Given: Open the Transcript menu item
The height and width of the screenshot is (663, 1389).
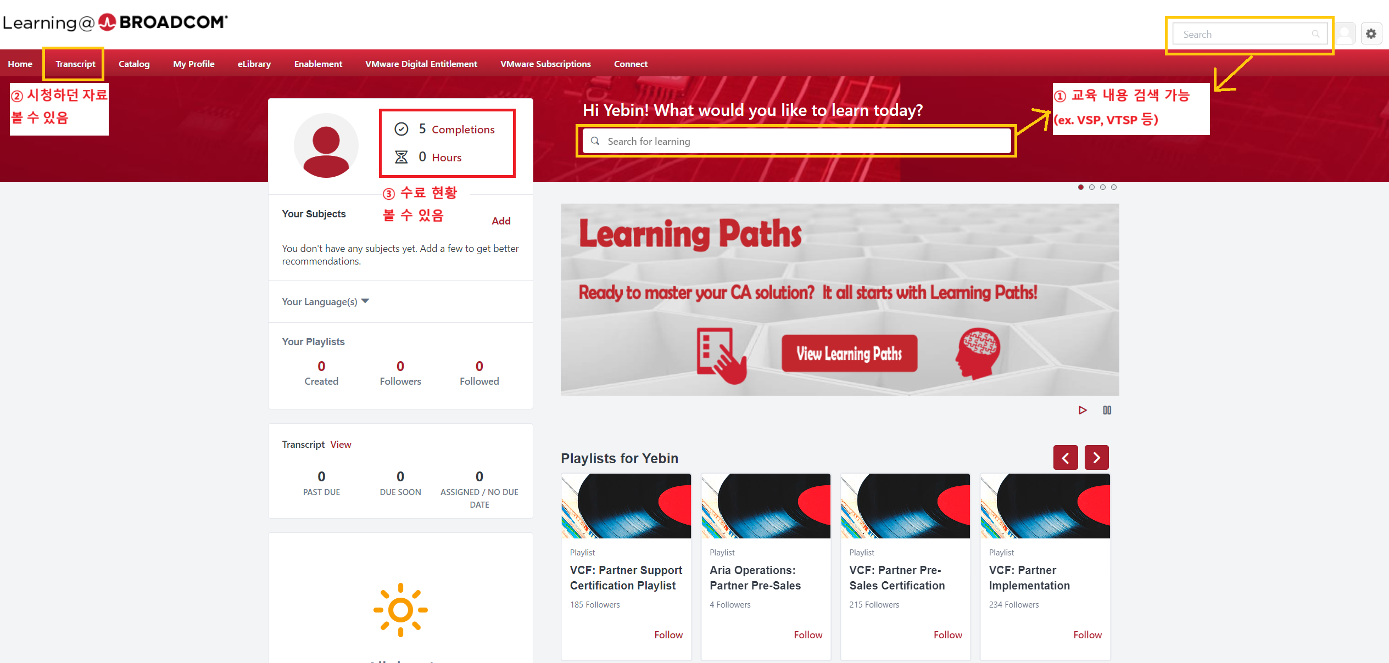Looking at the screenshot, I should [75, 64].
